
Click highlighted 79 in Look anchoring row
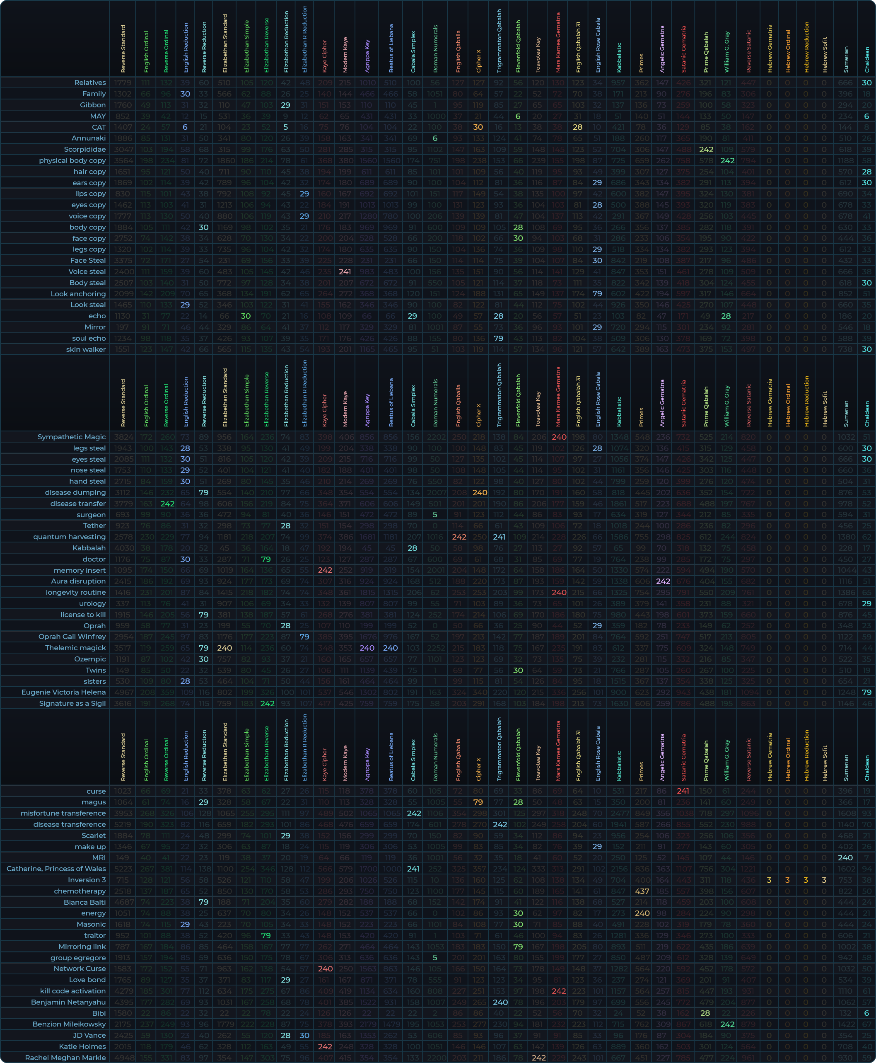point(597,294)
